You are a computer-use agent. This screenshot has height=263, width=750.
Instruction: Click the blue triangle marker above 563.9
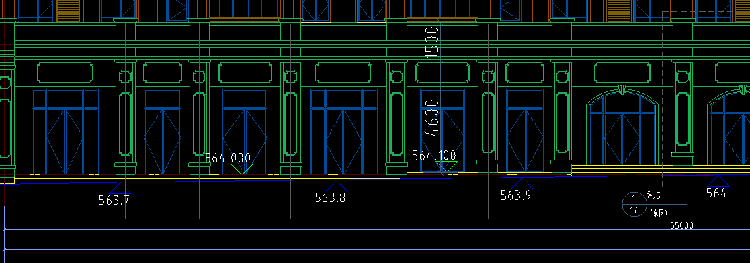(x=522, y=183)
